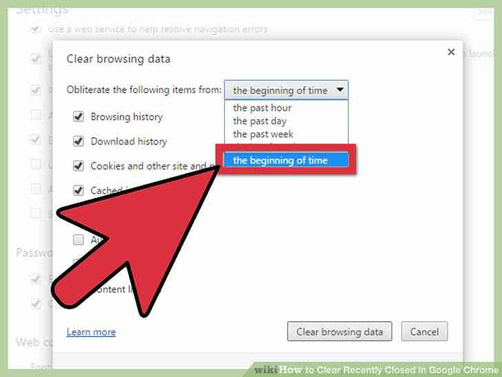Image resolution: width=502 pixels, height=377 pixels.
Task: Enable the unchecked Autofill checkbox
Action: click(x=79, y=240)
